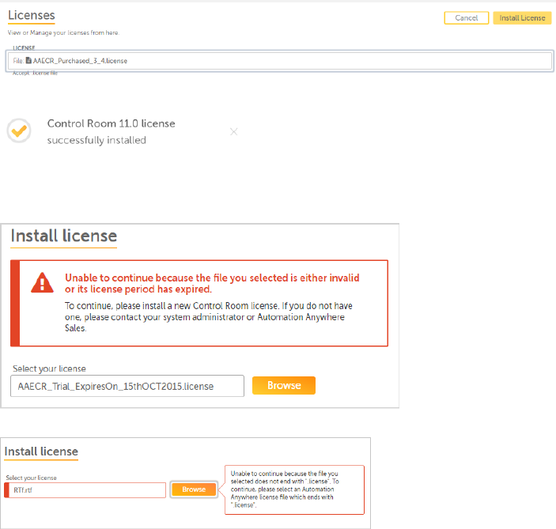
Task: Click the Licenses page heading
Action: point(32,15)
